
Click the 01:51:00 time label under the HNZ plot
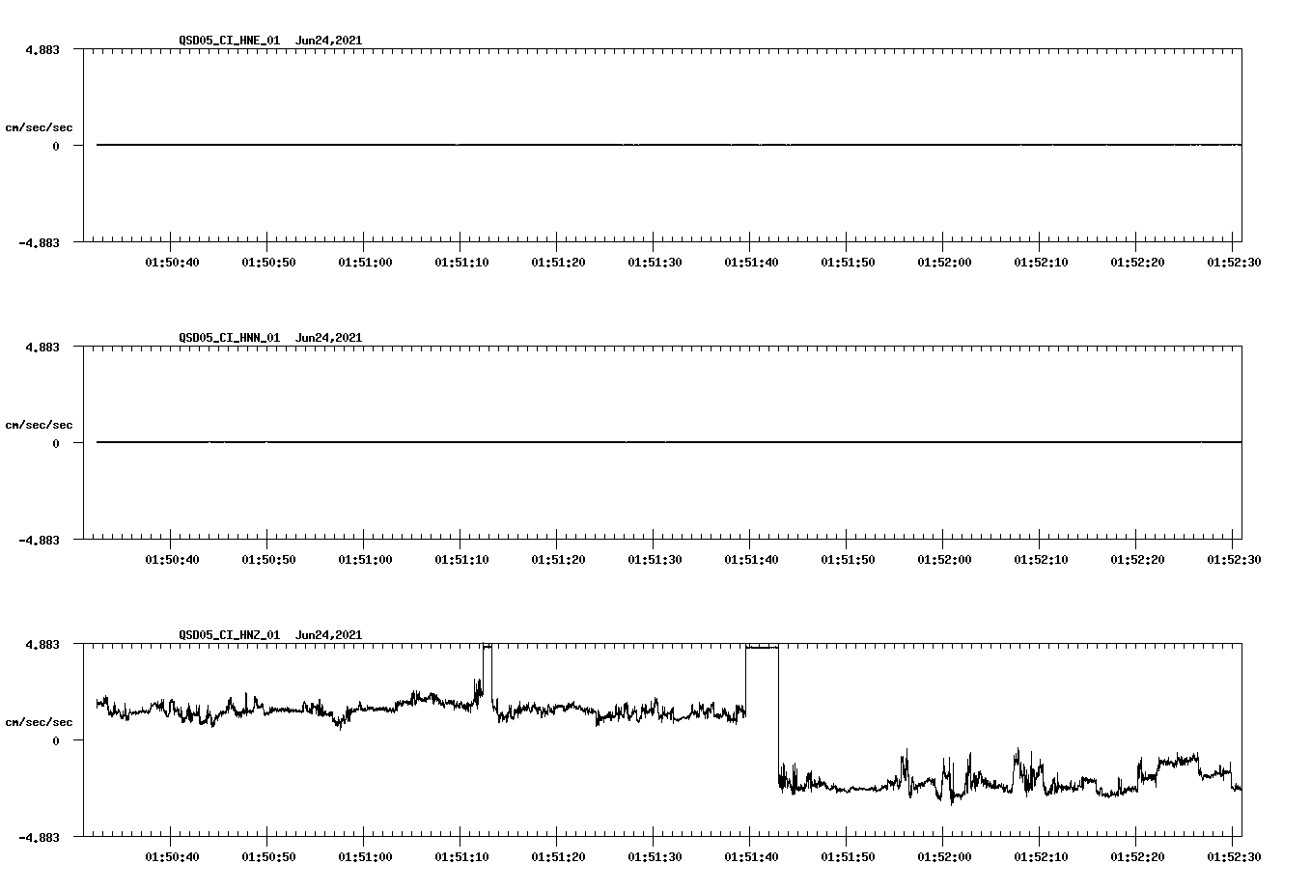365,856
